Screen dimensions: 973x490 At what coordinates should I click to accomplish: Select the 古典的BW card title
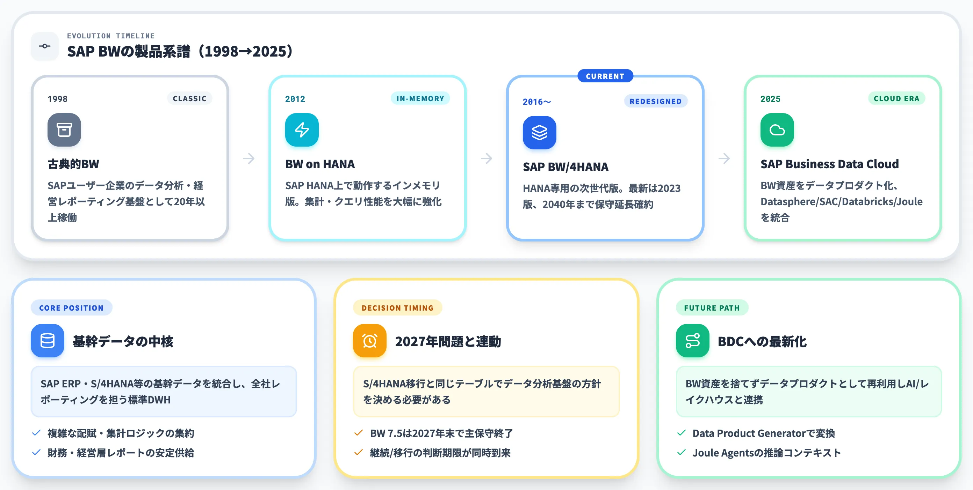pyautogui.click(x=73, y=164)
